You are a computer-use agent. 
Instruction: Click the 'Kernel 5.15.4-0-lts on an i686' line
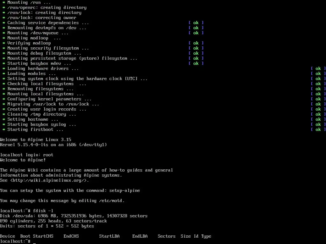(53, 145)
